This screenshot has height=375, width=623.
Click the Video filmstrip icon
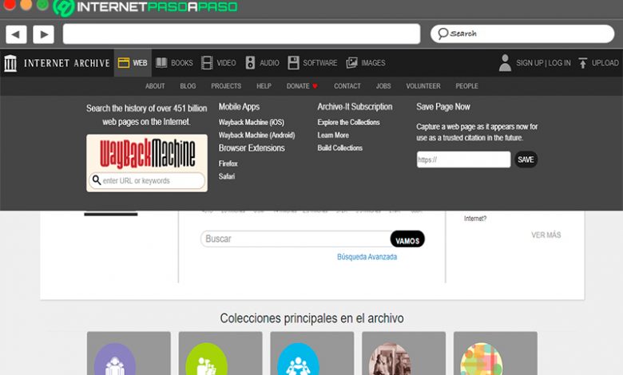(207, 63)
